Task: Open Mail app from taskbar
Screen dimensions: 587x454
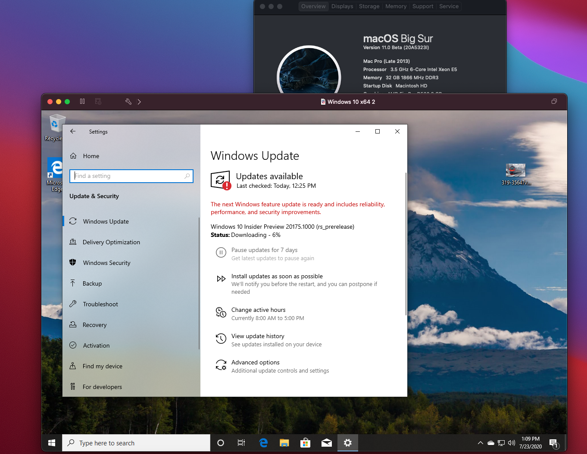Action: click(x=327, y=443)
